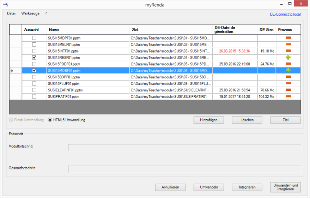This screenshot has width=310, height=198.
Task: Open the Werkzeuge menu
Action: 30,13
